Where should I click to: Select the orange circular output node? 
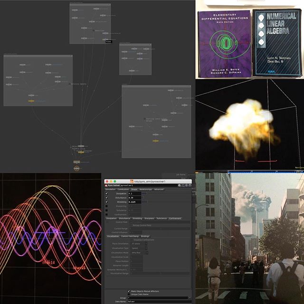[x=76, y=168]
